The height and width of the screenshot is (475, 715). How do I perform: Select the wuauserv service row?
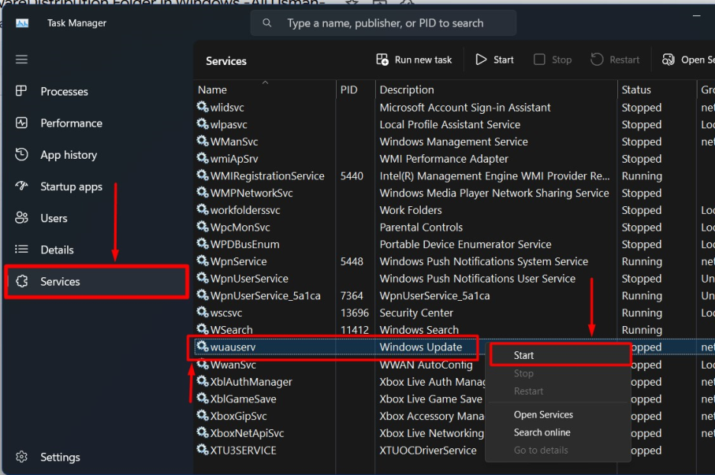tap(233, 347)
